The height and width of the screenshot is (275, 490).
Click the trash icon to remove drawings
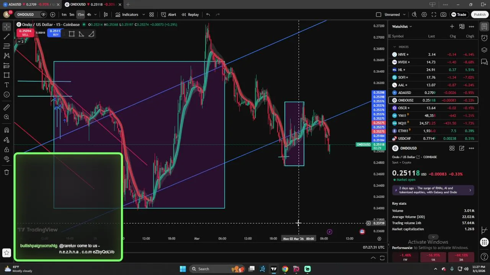(7, 172)
